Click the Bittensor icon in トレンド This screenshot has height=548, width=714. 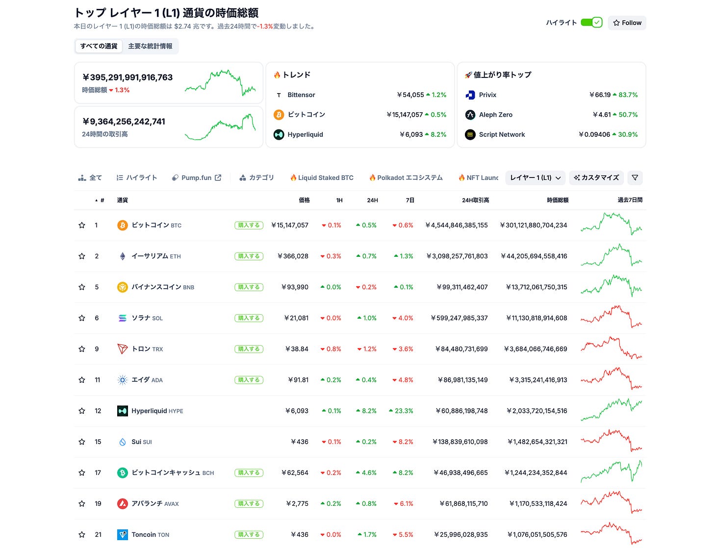279,95
